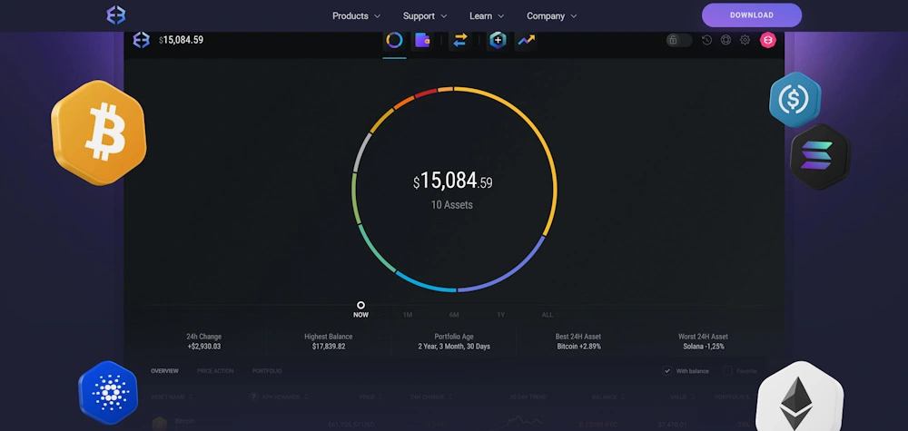Click the APY Rewards question mark icon

pos(253,397)
